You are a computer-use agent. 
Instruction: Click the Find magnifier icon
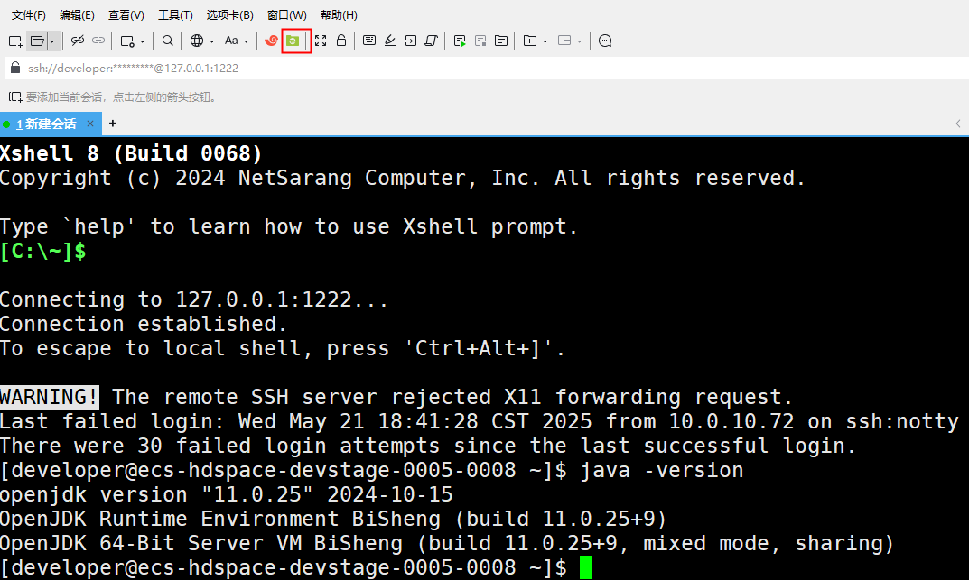point(167,41)
